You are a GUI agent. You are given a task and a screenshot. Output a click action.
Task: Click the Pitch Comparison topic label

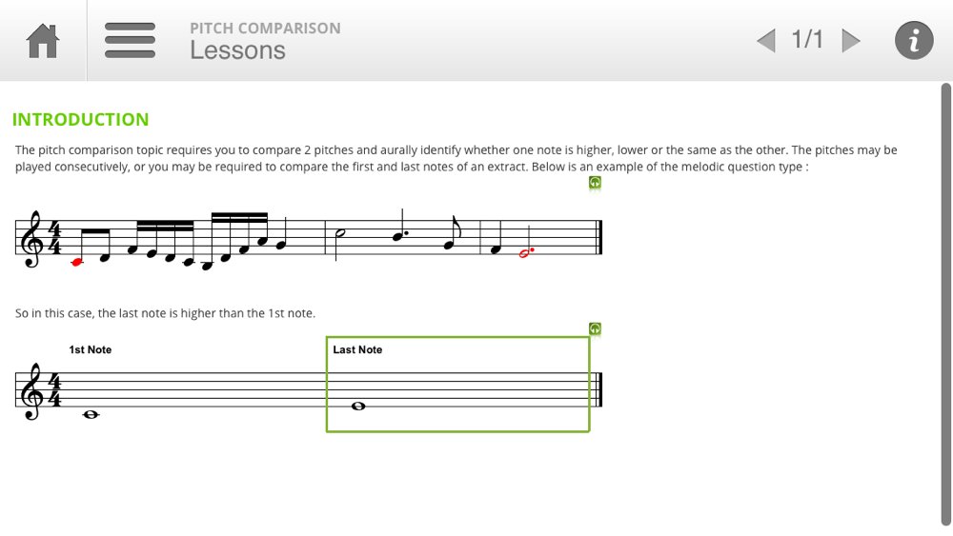click(x=265, y=28)
